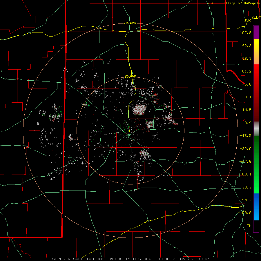Click the -16.5 value on the velocity scale

246,136
